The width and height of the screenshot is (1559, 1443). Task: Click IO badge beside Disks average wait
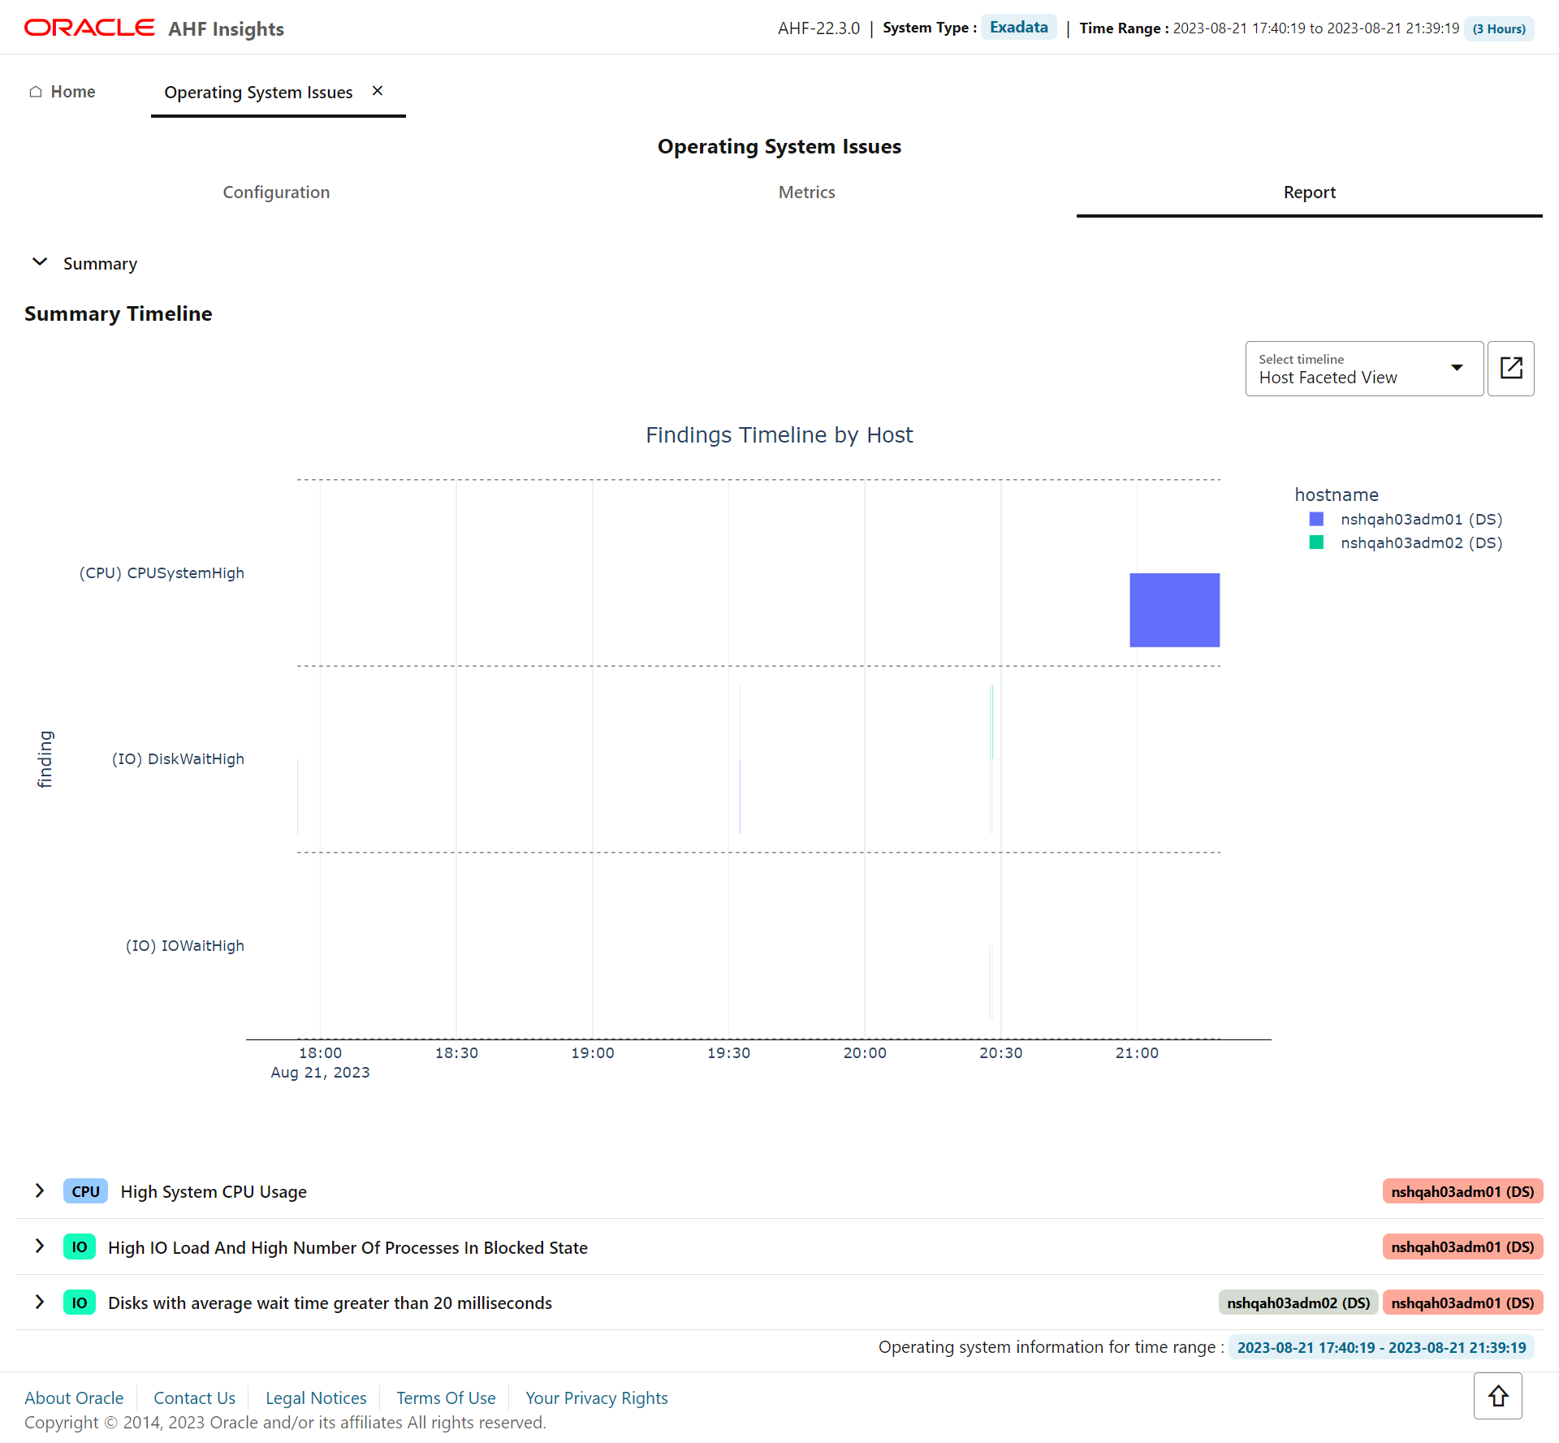79,1303
